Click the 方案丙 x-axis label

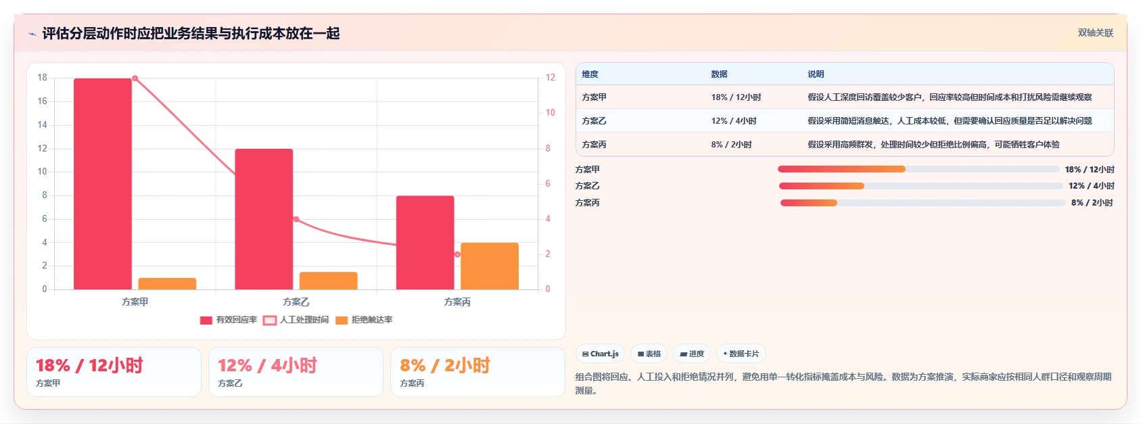[x=457, y=302]
